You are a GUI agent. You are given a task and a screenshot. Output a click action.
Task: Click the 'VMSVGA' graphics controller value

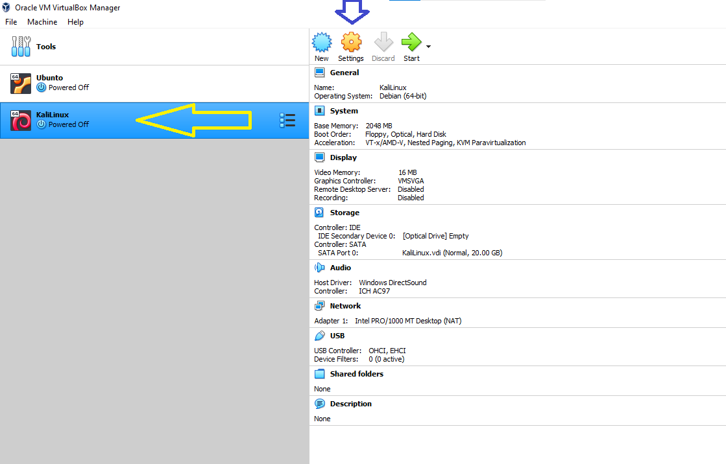(411, 181)
